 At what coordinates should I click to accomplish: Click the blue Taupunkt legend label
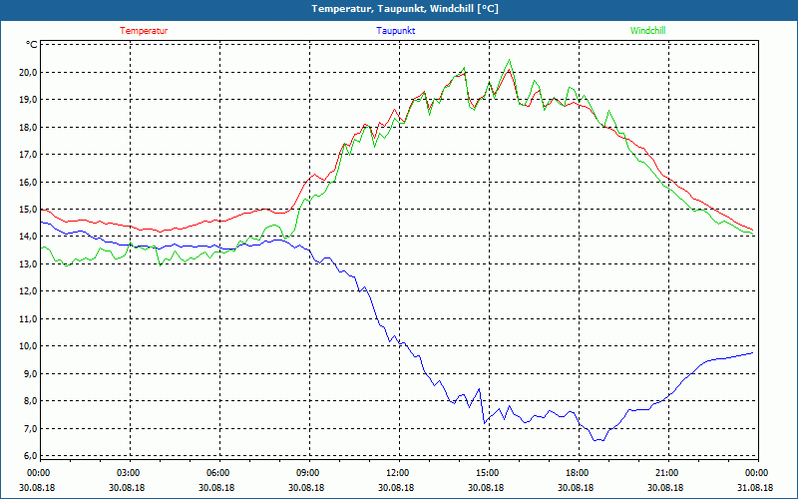396,31
